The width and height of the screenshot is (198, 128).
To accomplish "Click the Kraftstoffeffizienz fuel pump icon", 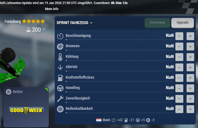I will (x=60, y=78).
